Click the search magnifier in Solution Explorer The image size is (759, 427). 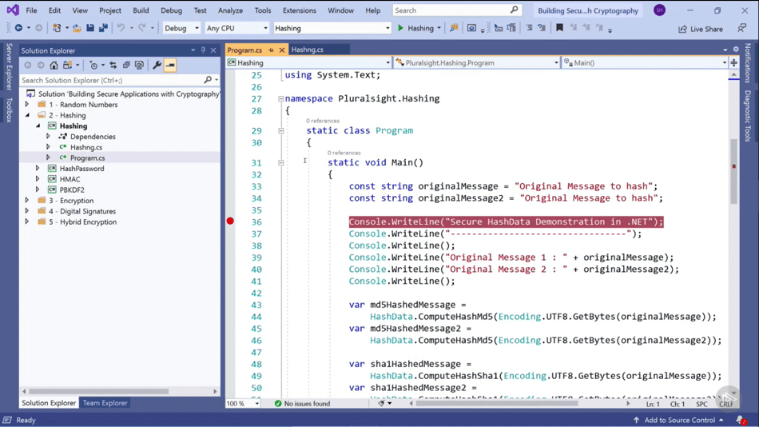point(208,80)
